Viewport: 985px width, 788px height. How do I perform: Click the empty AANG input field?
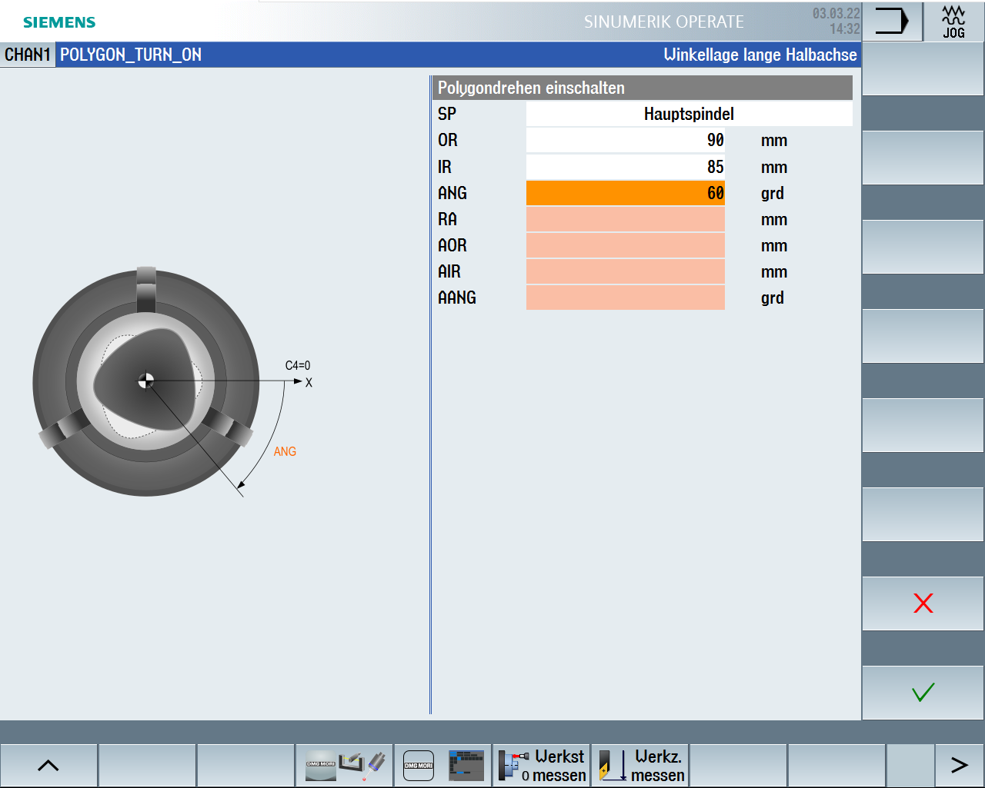pyautogui.click(x=626, y=298)
